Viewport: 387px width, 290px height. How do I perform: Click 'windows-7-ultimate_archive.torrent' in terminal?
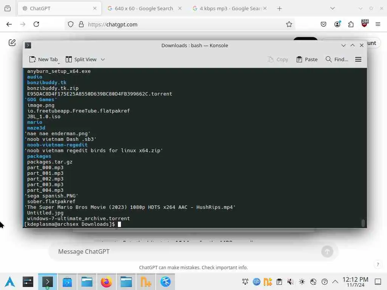78,219
